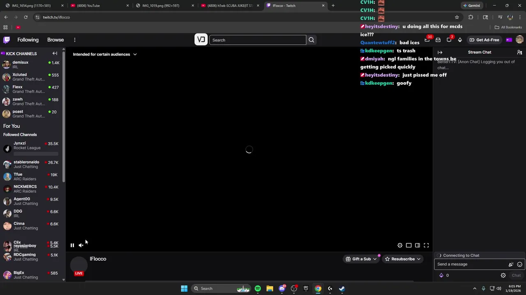Screen dimensions: 526x295
Task: Click the Chat send button
Action: (x=516, y=275)
